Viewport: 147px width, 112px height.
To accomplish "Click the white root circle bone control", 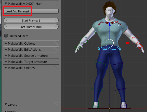I will [x=110, y=43].
